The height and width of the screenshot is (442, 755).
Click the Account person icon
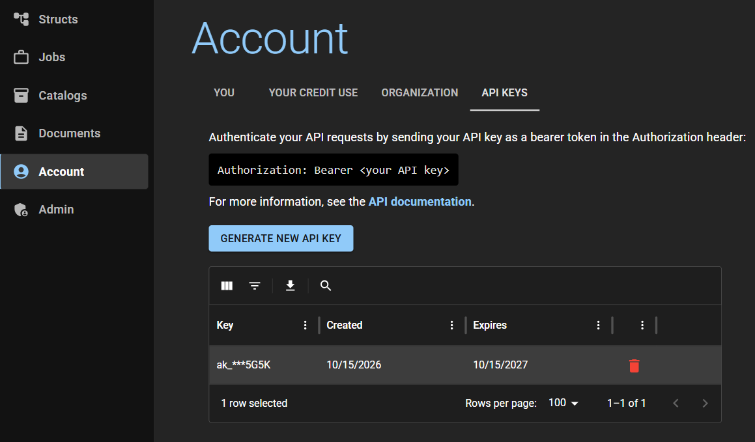click(21, 171)
